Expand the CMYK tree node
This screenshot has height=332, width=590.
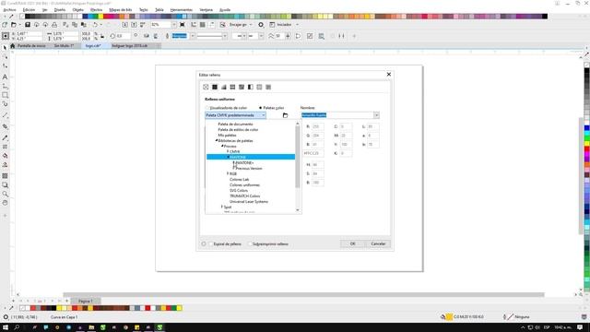(228, 151)
